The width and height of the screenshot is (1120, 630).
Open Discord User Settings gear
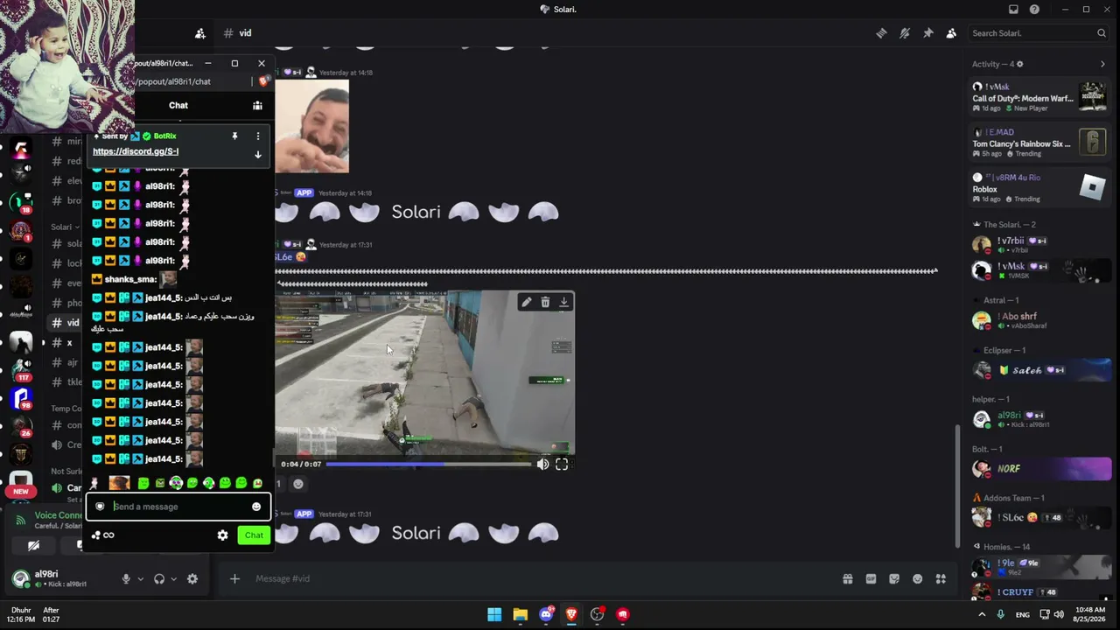pyautogui.click(x=192, y=579)
